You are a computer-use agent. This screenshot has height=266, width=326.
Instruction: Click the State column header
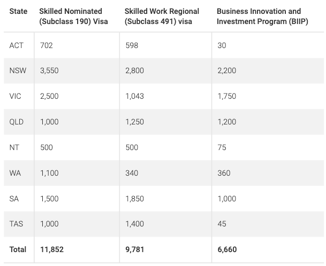[x=18, y=11]
